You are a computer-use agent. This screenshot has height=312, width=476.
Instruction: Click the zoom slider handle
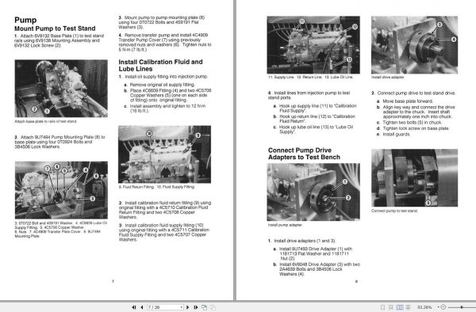click(x=462, y=307)
